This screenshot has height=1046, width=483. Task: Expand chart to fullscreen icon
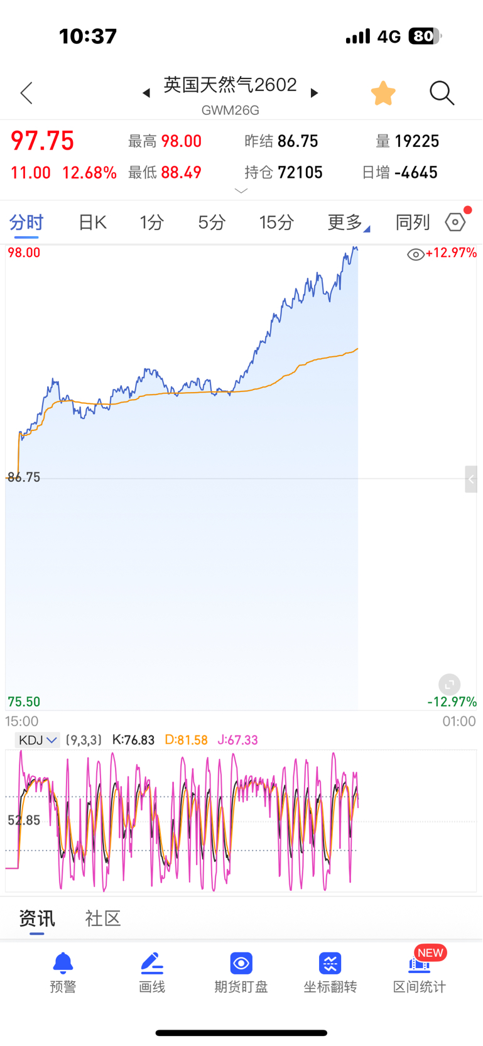point(449,684)
